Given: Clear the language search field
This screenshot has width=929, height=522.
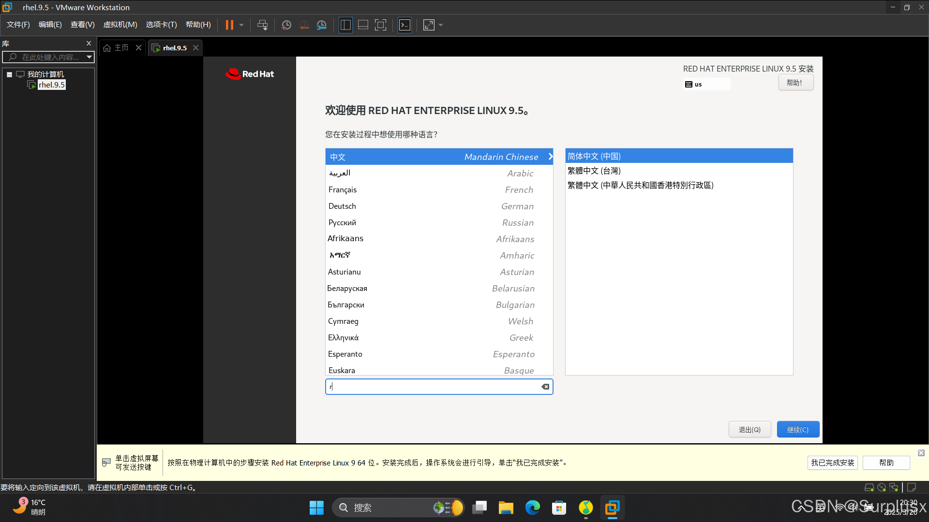Looking at the screenshot, I should (545, 387).
